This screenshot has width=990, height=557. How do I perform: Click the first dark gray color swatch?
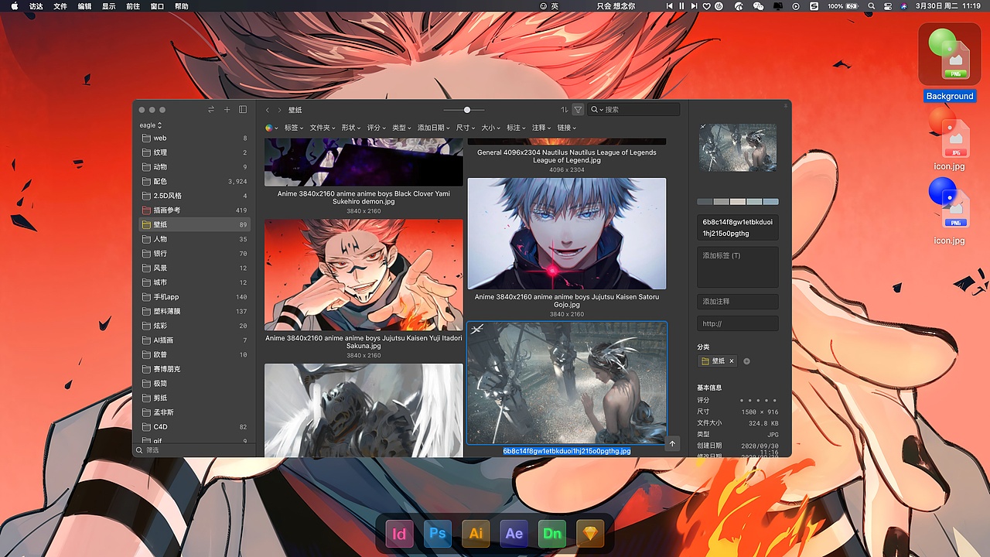tap(705, 202)
